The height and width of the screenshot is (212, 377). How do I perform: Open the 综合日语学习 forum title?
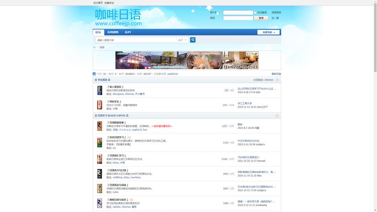[117, 137]
